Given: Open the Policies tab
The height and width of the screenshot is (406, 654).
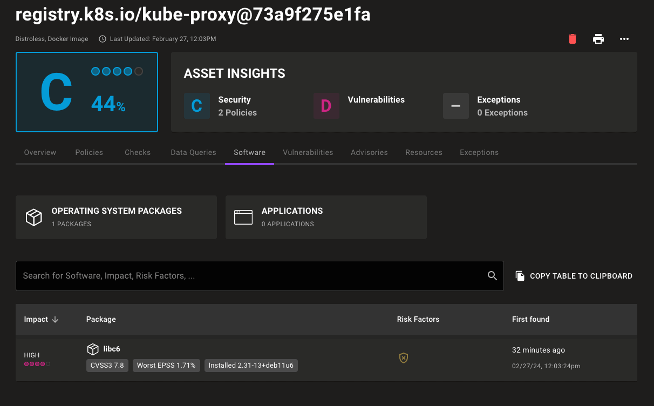Looking at the screenshot, I should tap(88, 152).
